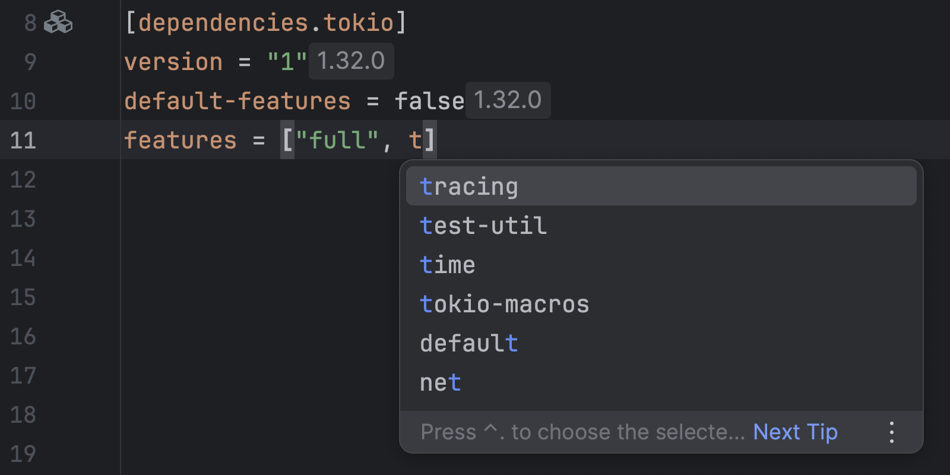
Task: Select the tracing completion suggestion
Action: tap(469, 186)
